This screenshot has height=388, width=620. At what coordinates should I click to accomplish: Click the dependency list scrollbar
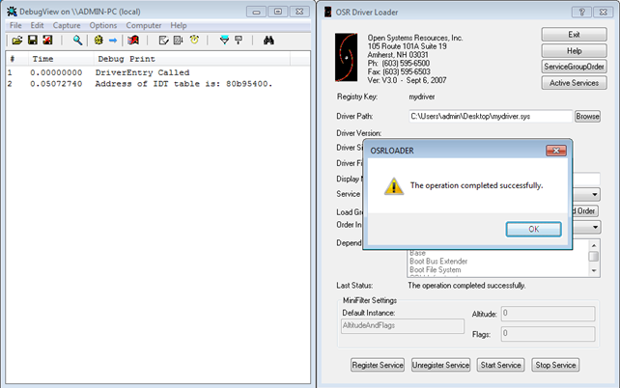tap(591, 257)
